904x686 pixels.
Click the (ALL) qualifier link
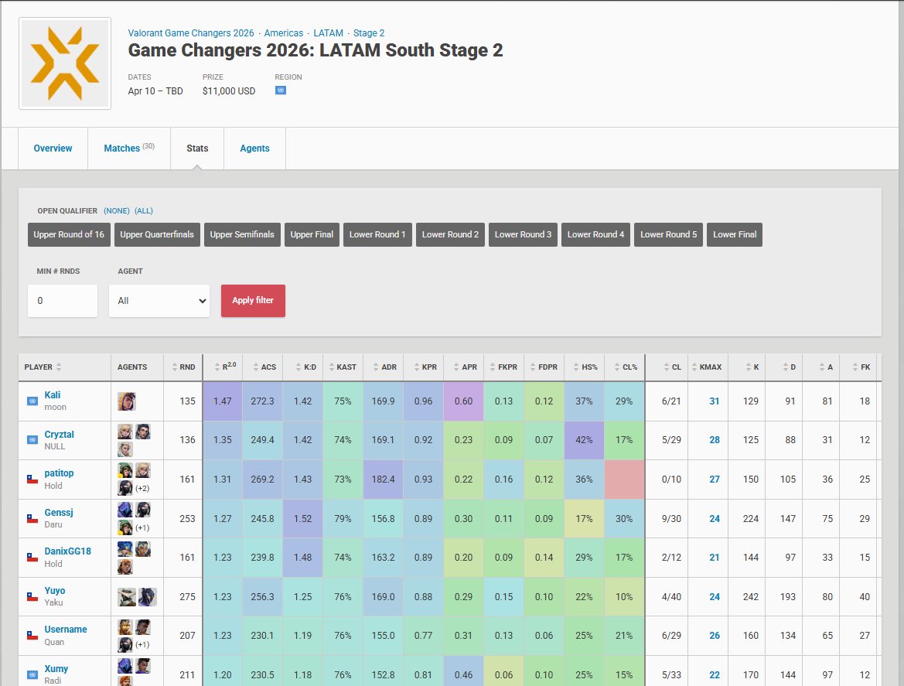[x=144, y=211]
